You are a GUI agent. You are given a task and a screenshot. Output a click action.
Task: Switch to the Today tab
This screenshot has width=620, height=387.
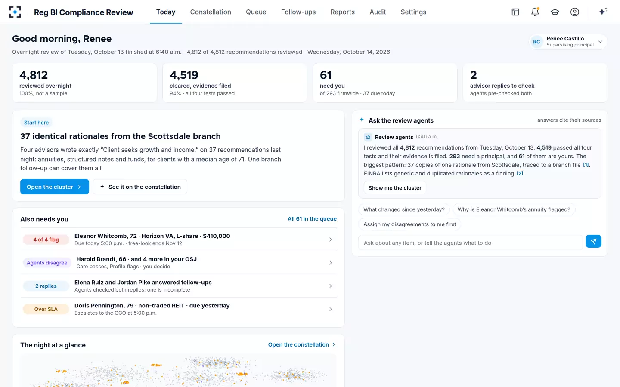click(166, 12)
